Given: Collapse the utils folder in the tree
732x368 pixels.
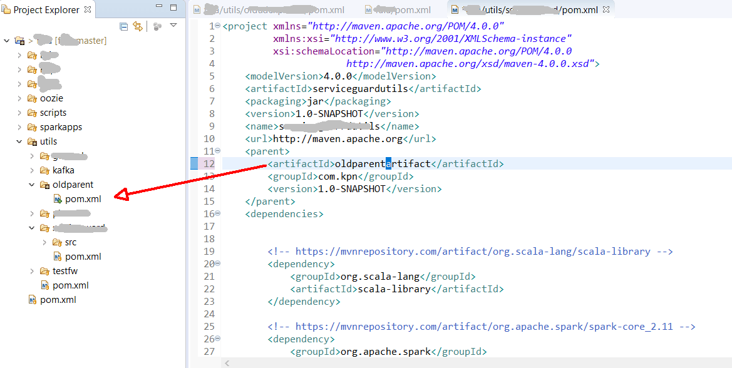Looking at the screenshot, I should 19,141.
